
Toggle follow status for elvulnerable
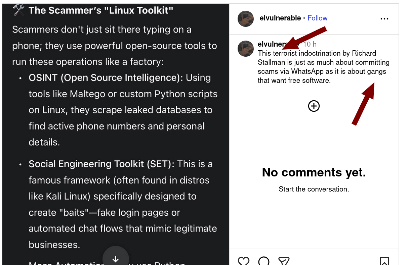click(x=317, y=18)
